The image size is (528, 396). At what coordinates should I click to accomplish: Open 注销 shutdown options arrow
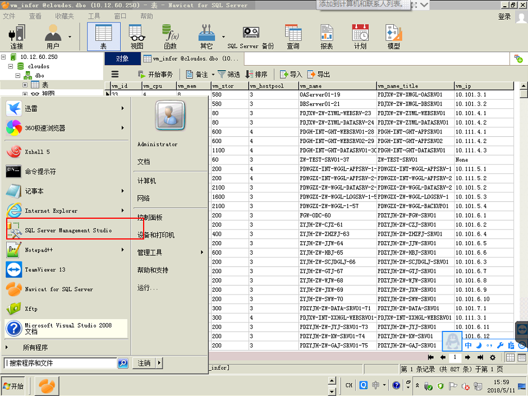(159, 363)
